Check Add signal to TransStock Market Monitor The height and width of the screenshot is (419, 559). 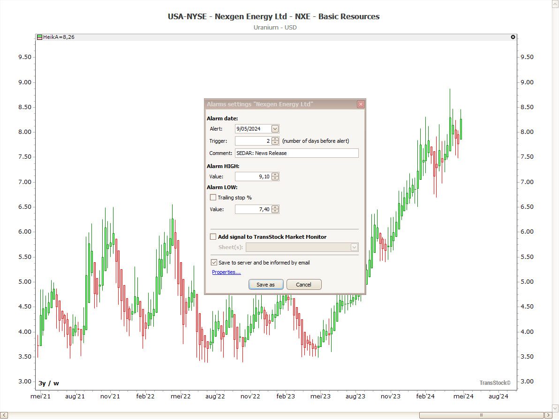point(213,237)
